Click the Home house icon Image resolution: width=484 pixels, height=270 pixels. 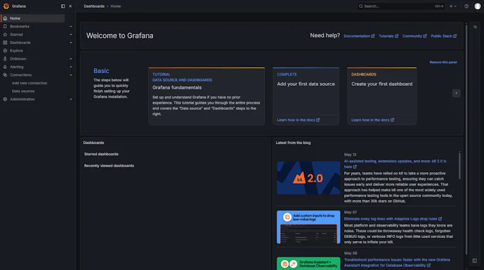[x=5, y=18]
